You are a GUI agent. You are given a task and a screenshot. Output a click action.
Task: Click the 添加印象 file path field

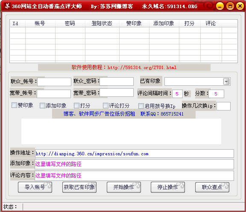(134, 164)
